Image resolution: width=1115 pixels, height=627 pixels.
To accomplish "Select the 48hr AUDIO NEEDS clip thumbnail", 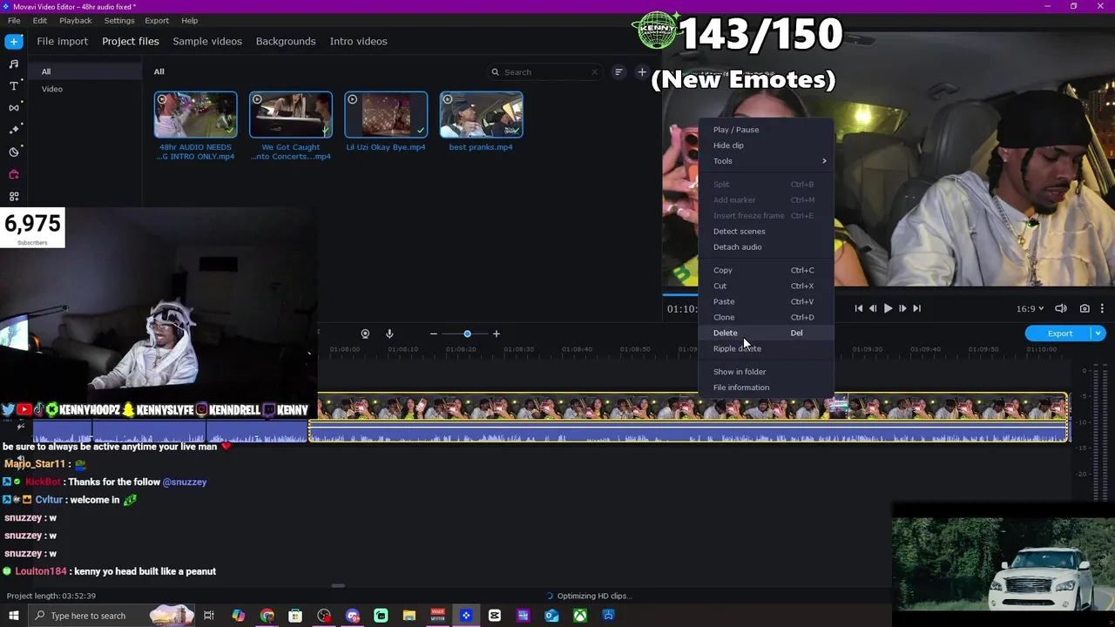I will click(x=195, y=115).
